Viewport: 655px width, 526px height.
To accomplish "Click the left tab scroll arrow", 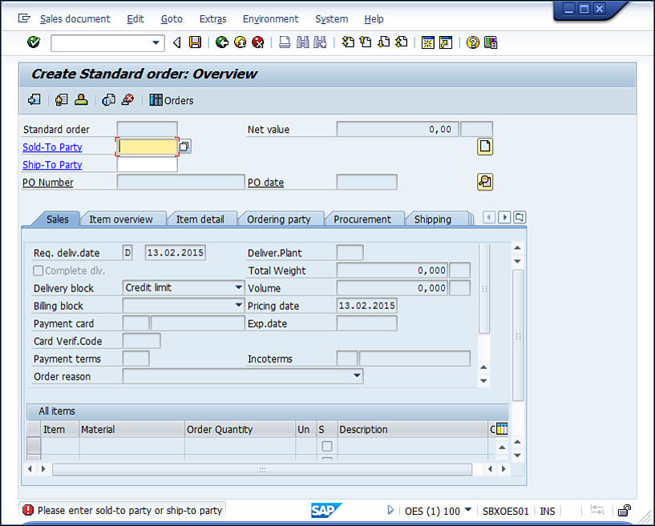I will click(x=489, y=217).
